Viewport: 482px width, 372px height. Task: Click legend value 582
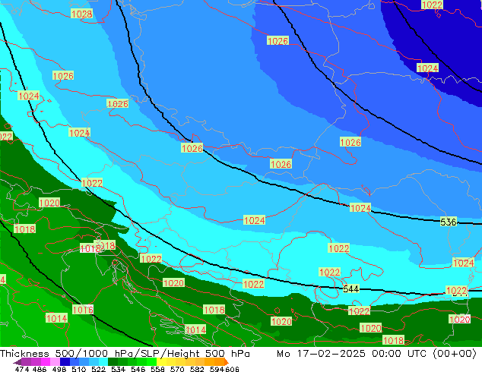click(x=197, y=369)
